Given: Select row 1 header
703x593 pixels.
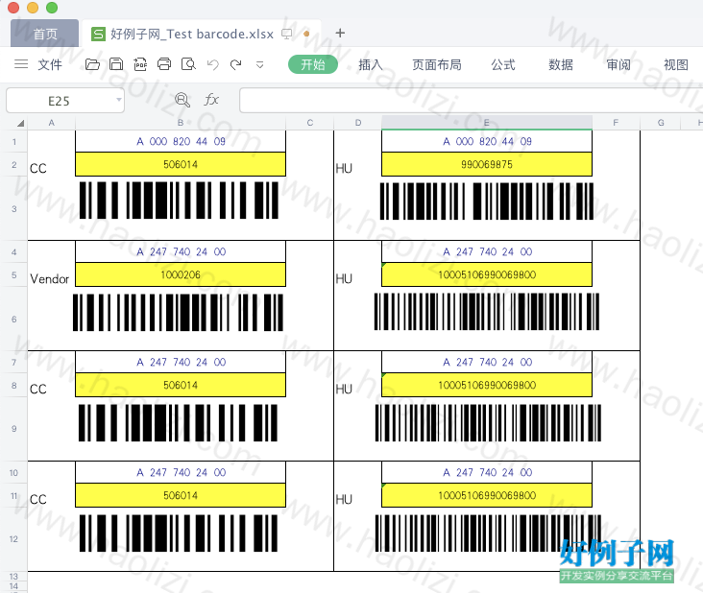Looking at the screenshot, I should [x=13, y=141].
